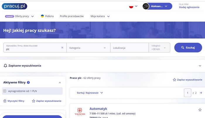Open the Aleksan... account dropdown
This screenshot has width=205, height=118.
coord(158,6)
